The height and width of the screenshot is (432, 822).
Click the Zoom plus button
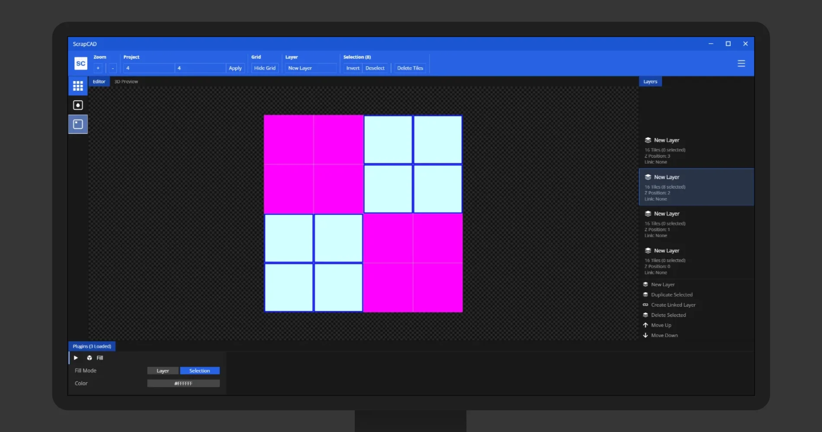[98, 68]
